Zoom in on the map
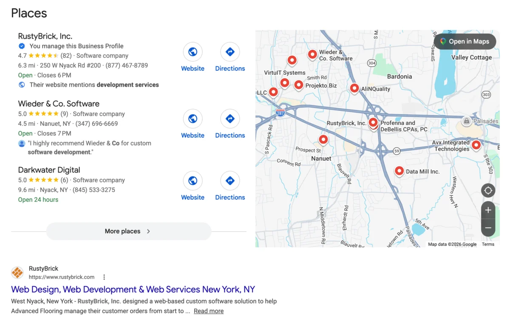Image resolution: width=510 pixels, height=320 pixels. click(488, 210)
